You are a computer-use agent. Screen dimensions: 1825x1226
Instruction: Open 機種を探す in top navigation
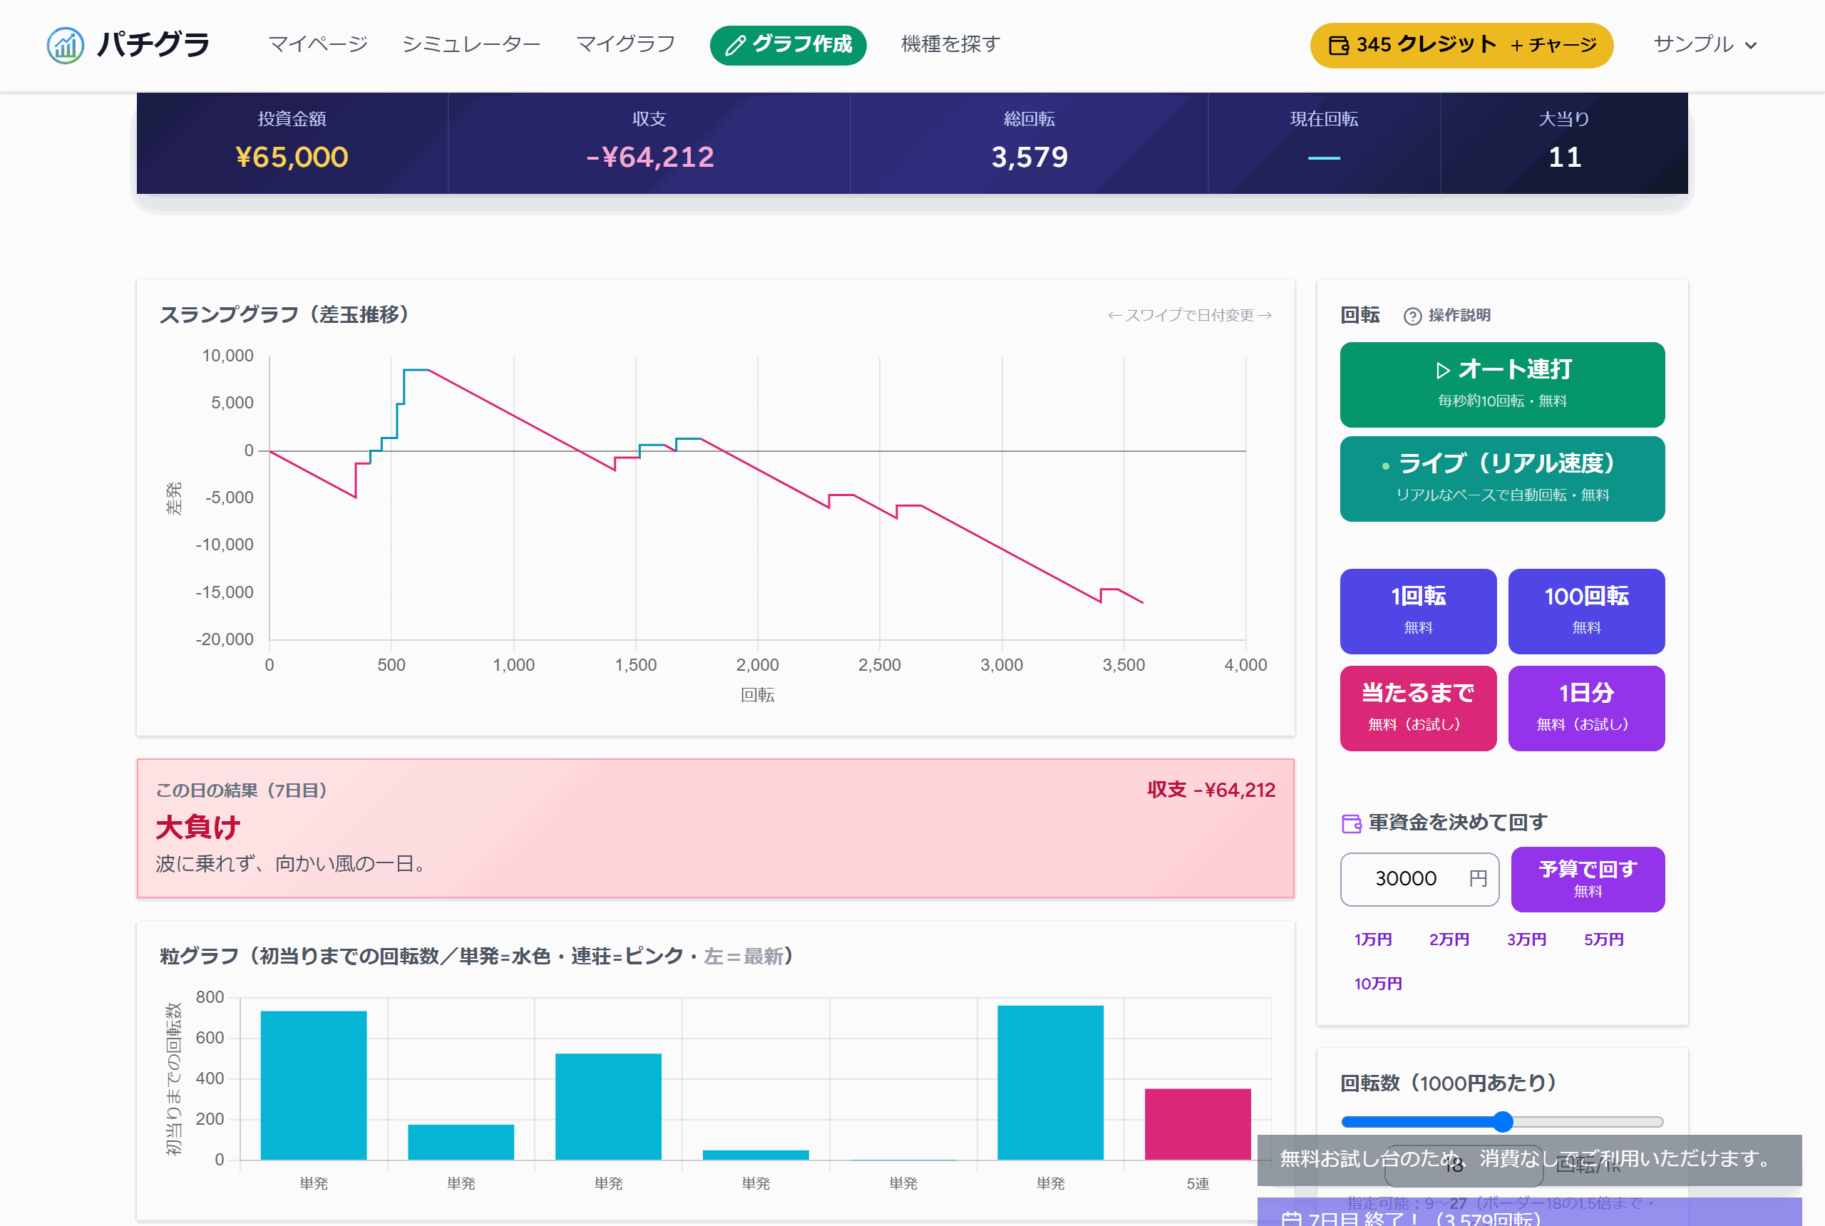pos(950,45)
